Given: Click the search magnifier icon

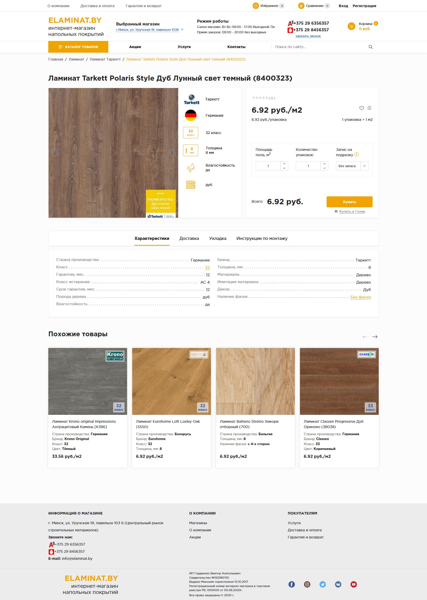Looking at the screenshot, I should tap(371, 47).
